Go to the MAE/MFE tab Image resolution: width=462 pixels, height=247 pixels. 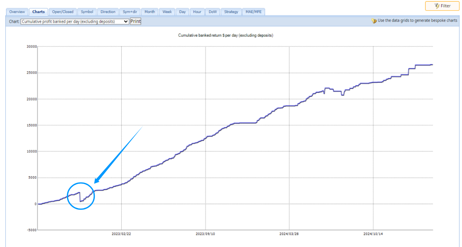253,12
